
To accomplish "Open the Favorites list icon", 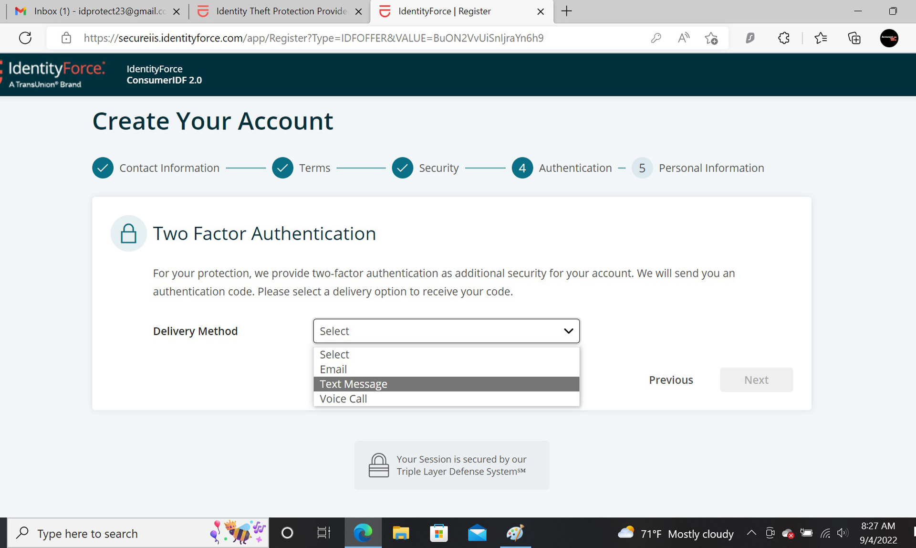I will point(821,38).
